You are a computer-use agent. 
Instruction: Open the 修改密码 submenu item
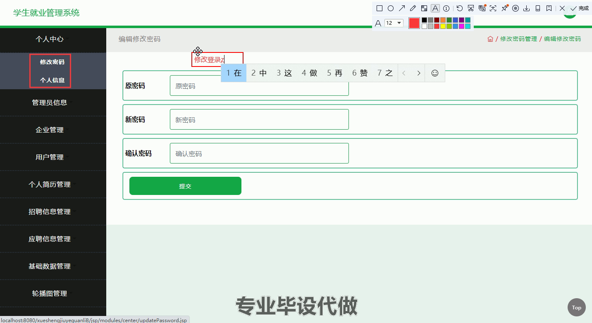coord(52,62)
